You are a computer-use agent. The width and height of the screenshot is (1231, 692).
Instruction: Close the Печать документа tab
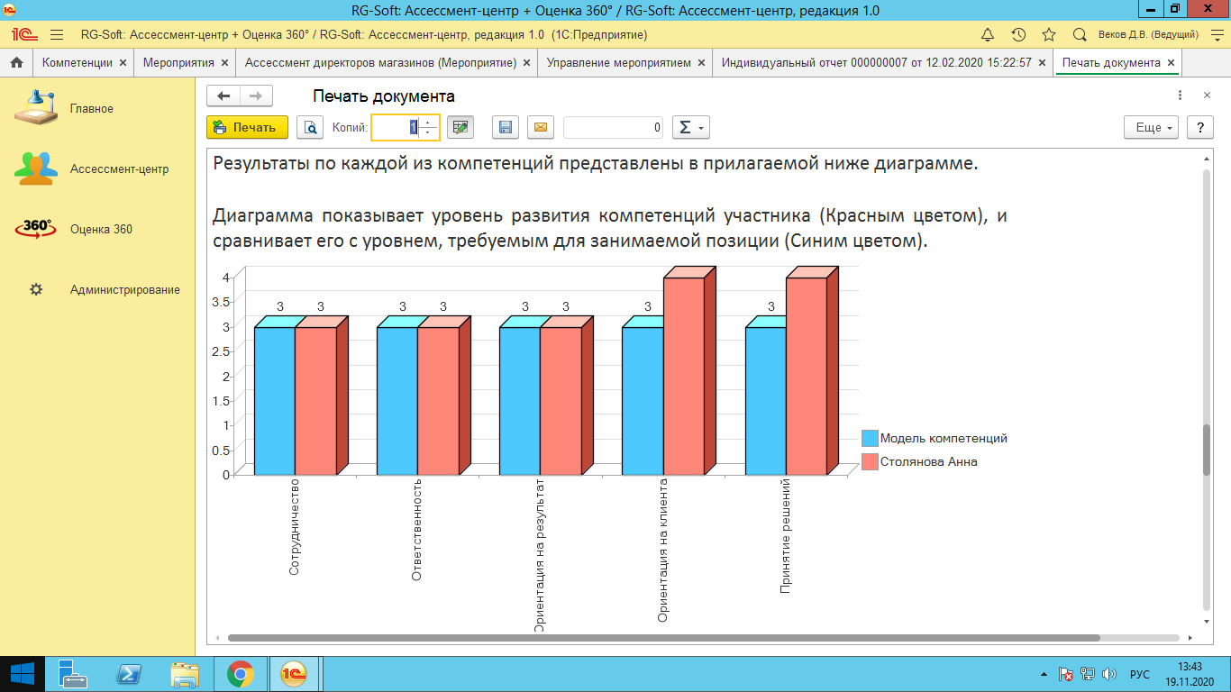1171,63
